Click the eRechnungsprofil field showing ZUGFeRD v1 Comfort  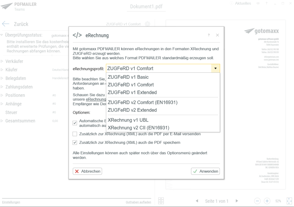click(x=158, y=68)
